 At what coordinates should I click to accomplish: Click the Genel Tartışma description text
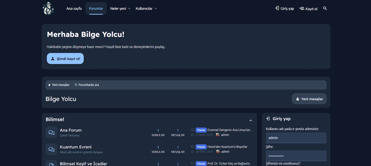click(70, 135)
